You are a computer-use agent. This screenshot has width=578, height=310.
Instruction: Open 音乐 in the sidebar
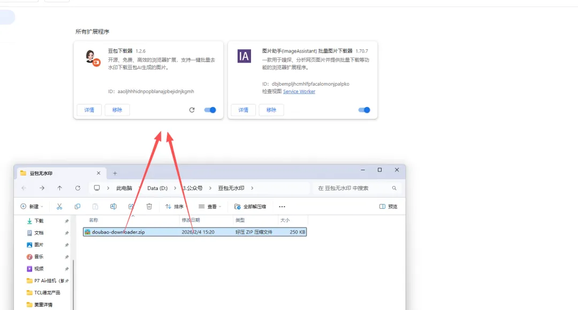click(x=39, y=256)
